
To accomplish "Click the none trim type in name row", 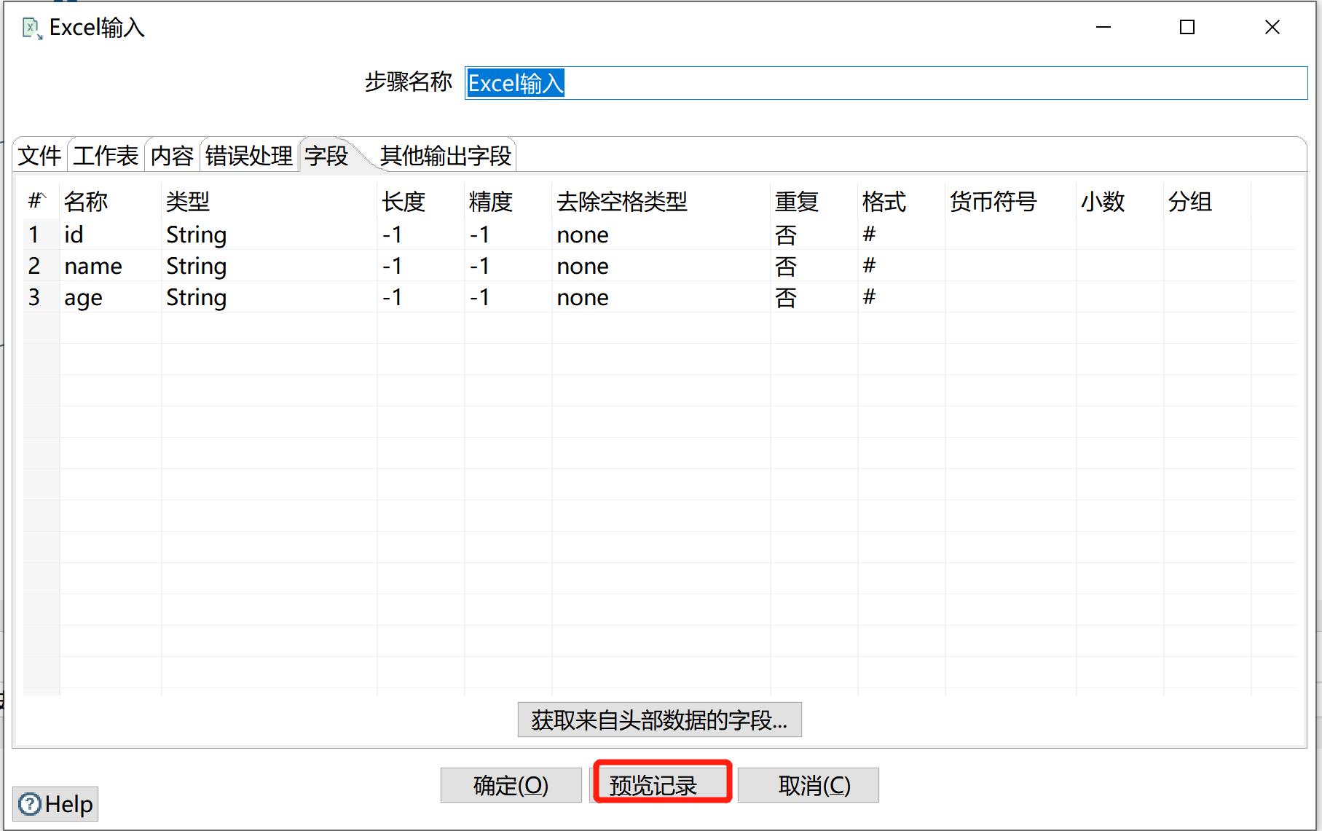I will click(661, 266).
